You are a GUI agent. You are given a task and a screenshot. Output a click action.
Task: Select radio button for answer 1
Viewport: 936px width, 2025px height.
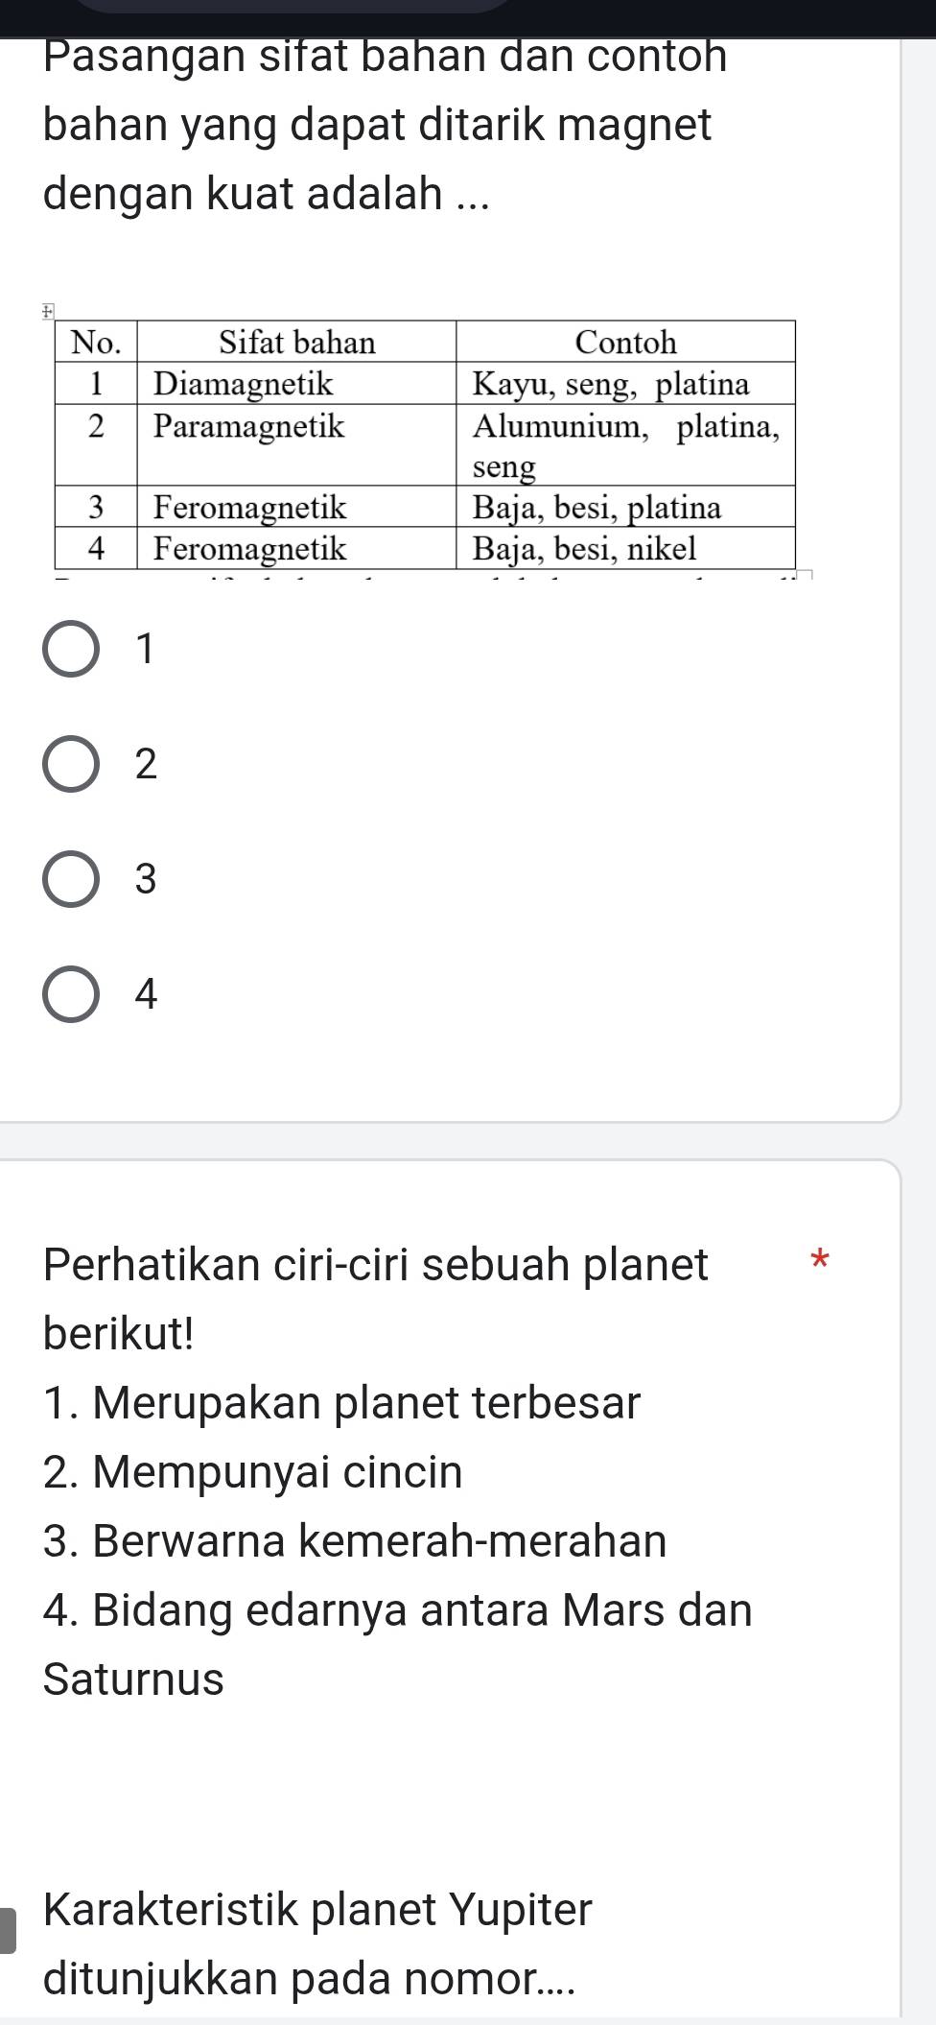tap(70, 650)
